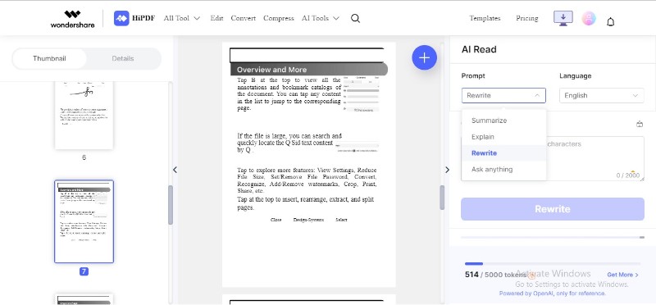Click the clear content icon above text box
The height and width of the screenshot is (305, 656).
640,124
